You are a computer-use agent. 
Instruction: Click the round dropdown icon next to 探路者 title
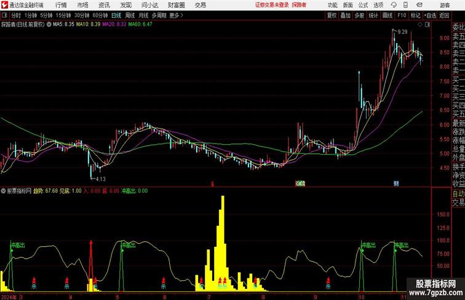point(49,25)
